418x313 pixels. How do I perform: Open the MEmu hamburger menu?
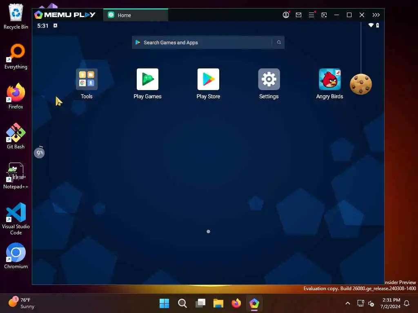click(311, 15)
